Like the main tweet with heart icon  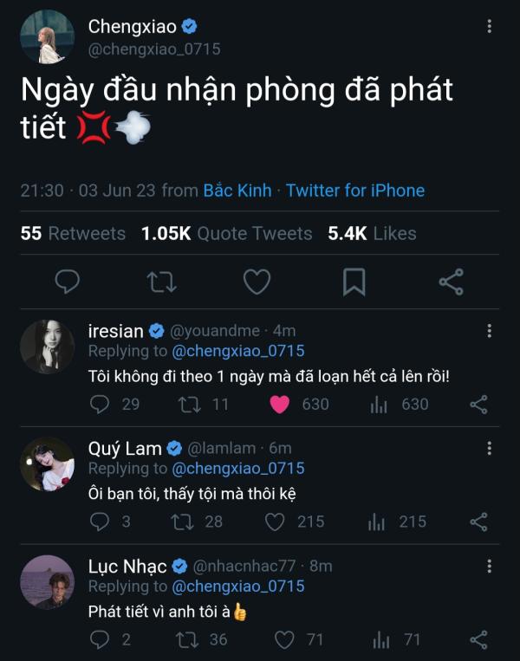[x=257, y=282]
